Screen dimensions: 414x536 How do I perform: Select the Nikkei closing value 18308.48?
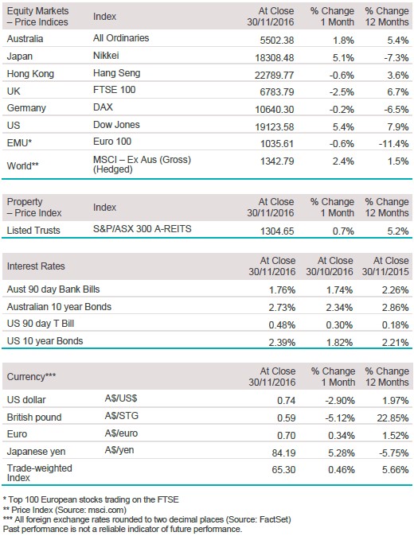pyautogui.click(x=274, y=58)
